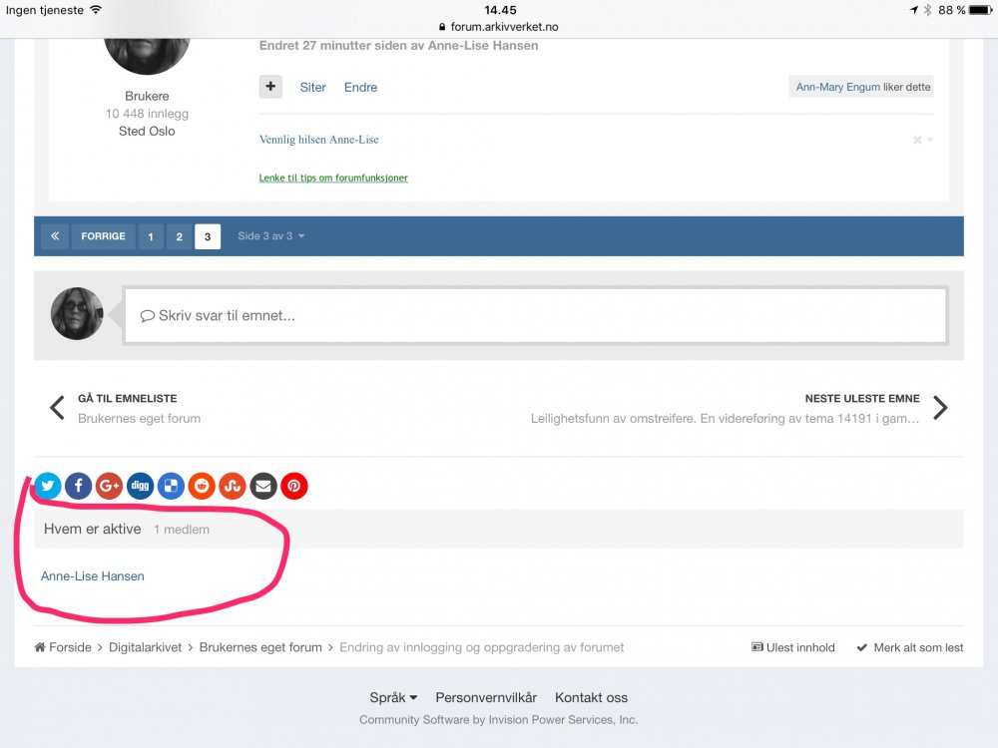
Task: Open 'Lenke til tips om forumfunksjoner' link
Action: pos(333,178)
